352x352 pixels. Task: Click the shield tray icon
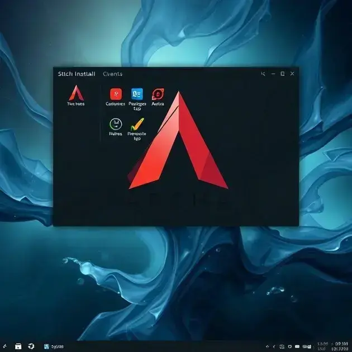click(290, 346)
